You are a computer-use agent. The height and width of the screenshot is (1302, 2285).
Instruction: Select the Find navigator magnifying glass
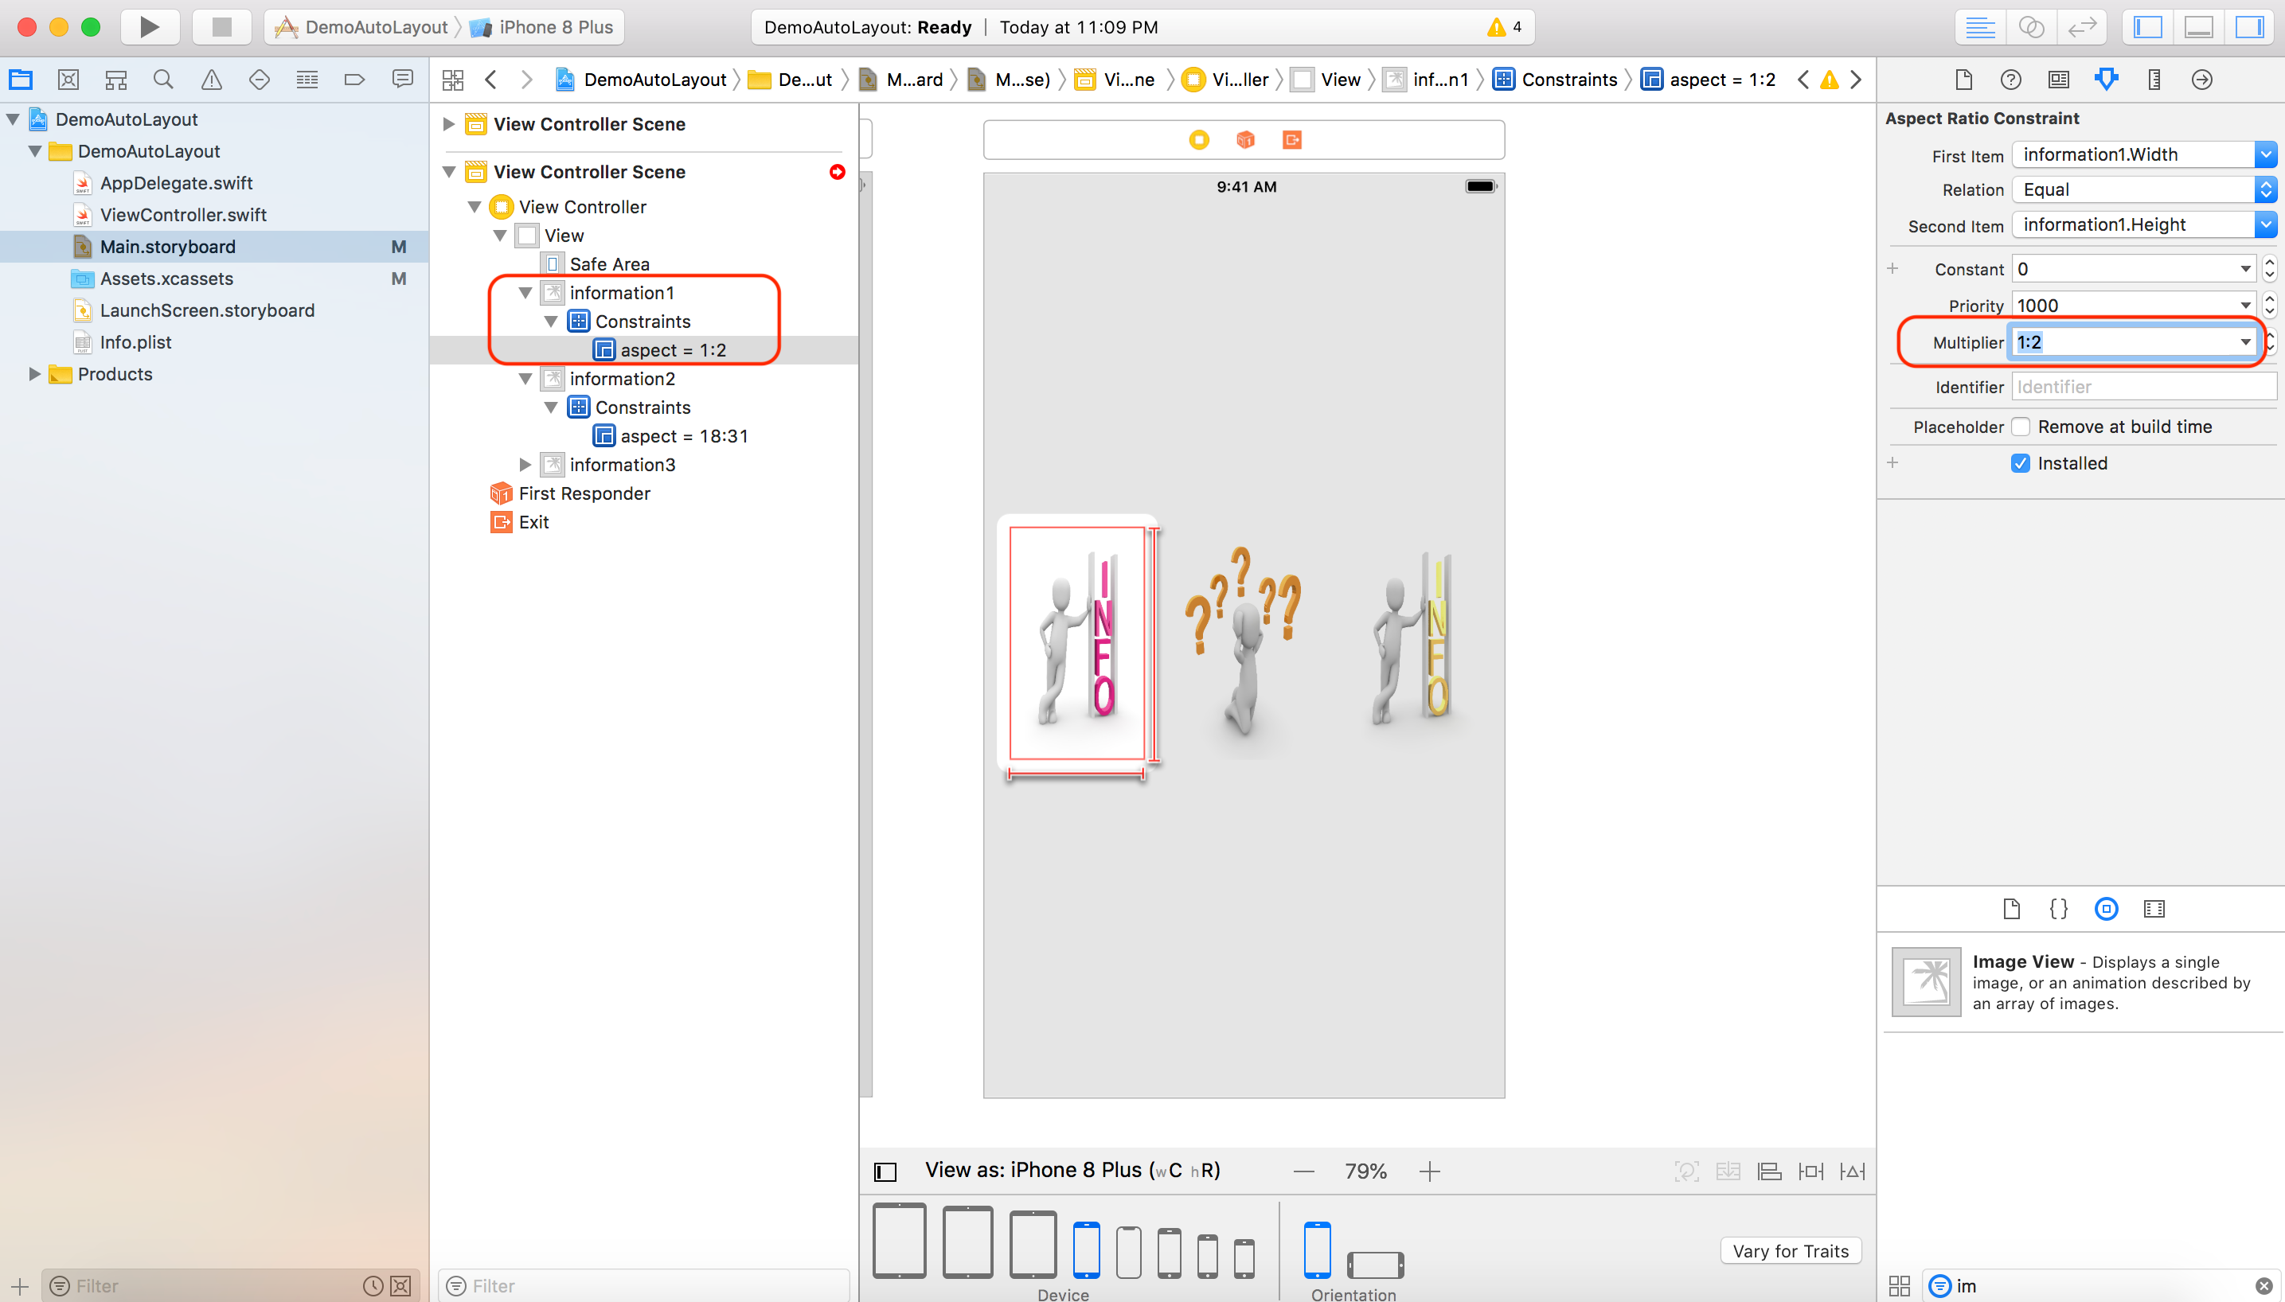(162, 79)
